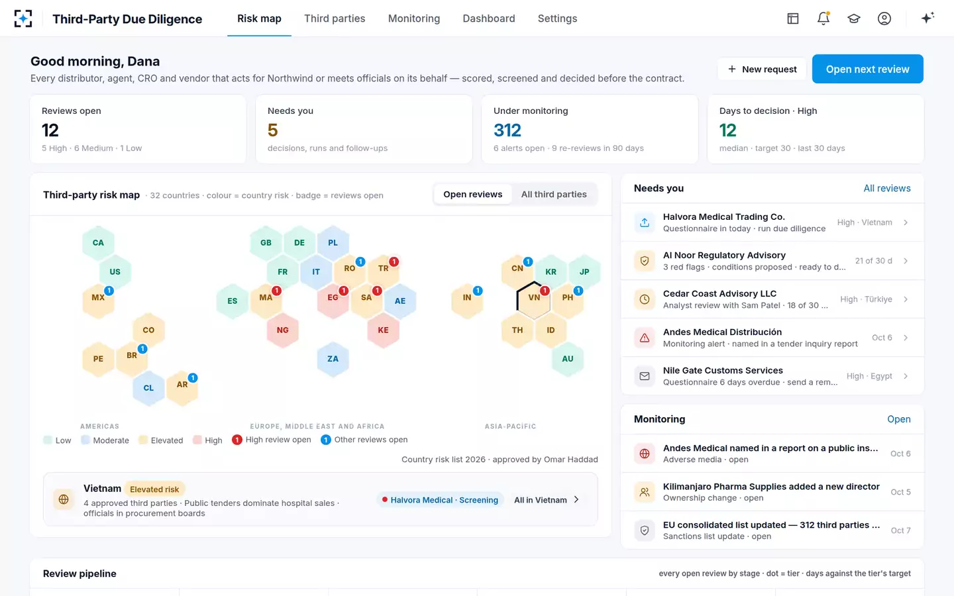Click the Moderate risk legend colour swatch

85,440
